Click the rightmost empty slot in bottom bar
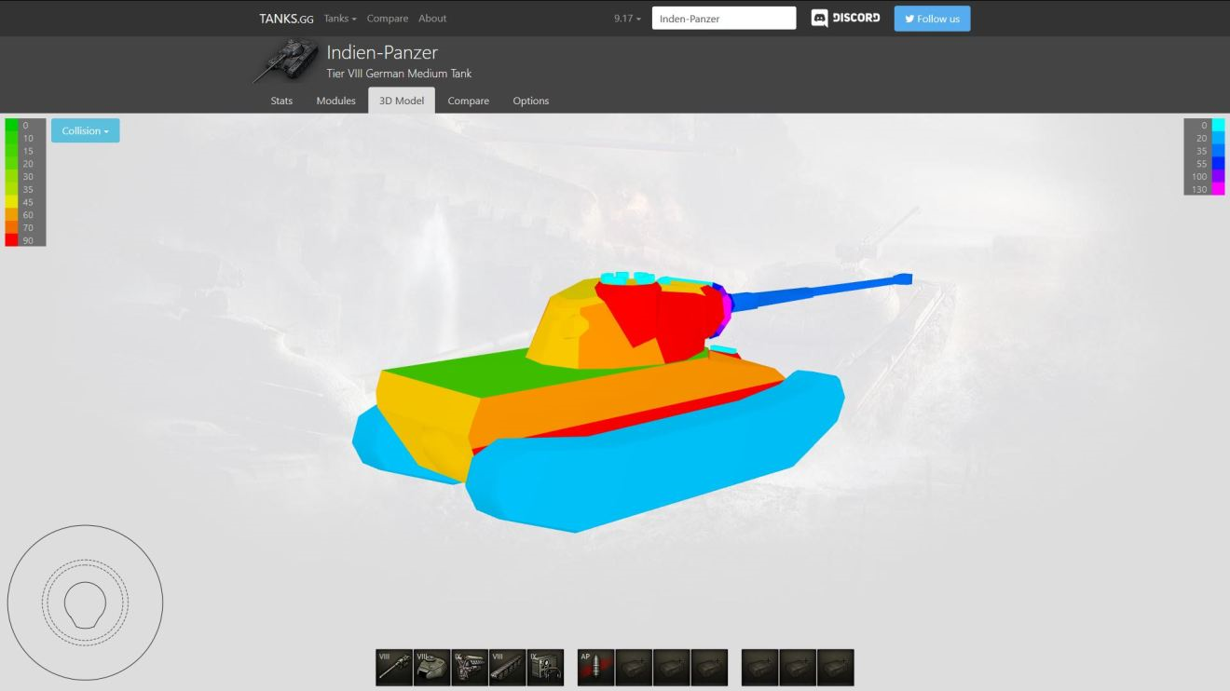Screen dimensions: 1230x691 tap(835, 668)
